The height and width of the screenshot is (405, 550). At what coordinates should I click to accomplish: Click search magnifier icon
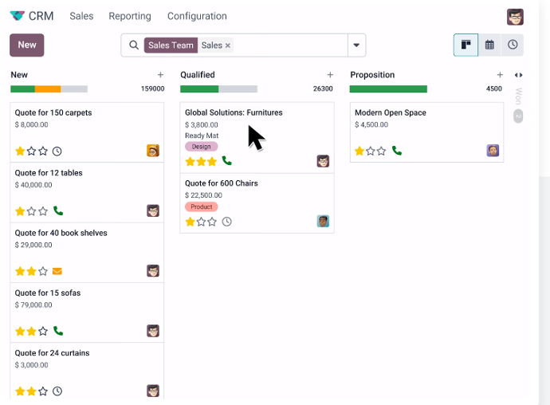pyautogui.click(x=134, y=45)
